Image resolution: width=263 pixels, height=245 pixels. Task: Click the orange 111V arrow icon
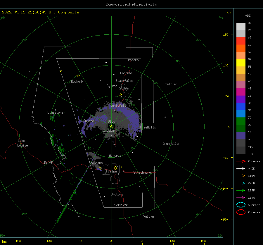pos(241,176)
